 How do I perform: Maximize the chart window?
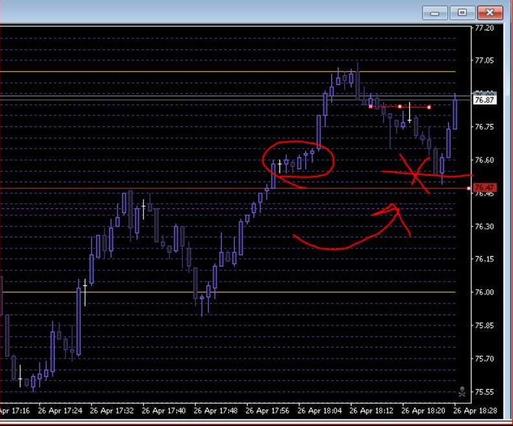click(462, 13)
